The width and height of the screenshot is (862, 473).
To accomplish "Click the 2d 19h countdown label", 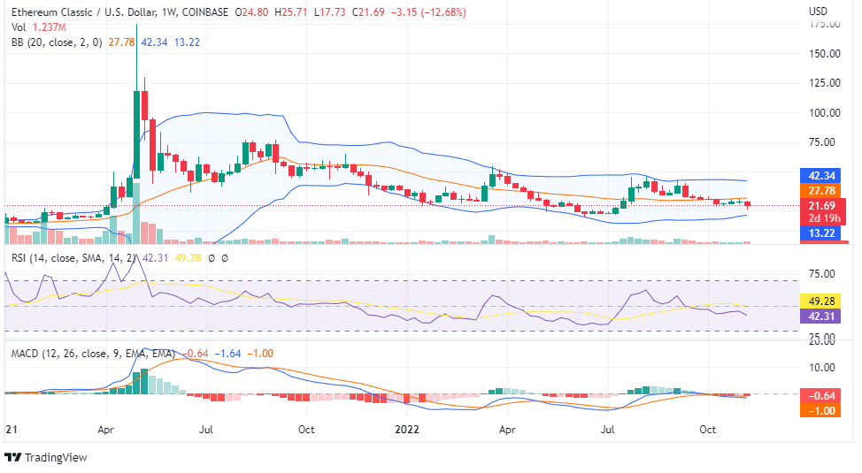I will pyautogui.click(x=824, y=218).
